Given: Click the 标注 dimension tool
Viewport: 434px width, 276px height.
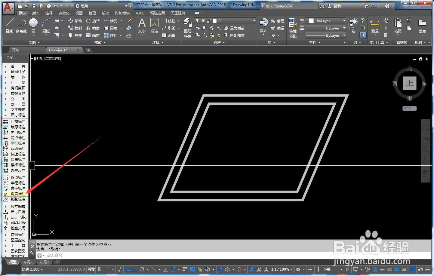Looking at the screenshot, I should (x=154, y=25).
